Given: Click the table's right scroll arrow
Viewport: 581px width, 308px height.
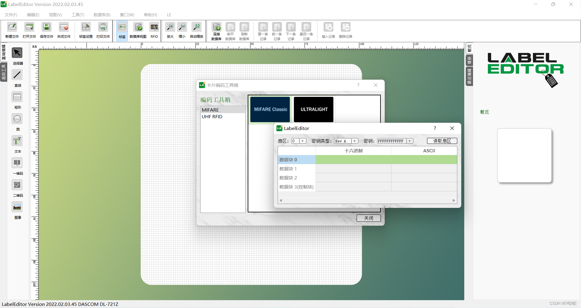Looking at the screenshot, I should click(454, 200).
